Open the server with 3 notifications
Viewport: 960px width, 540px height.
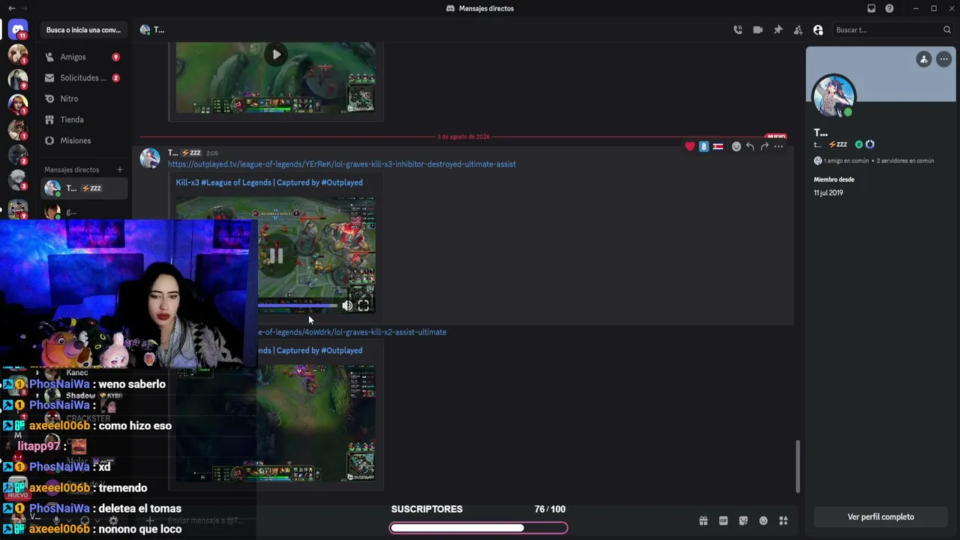click(18, 180)
